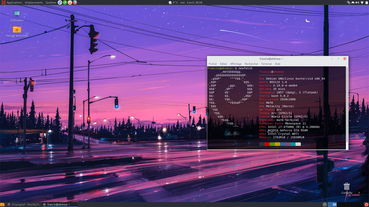Viewport: 369px width, 207px height.
Task: Click the cloud sync tray icon
Action: point(353,2)
